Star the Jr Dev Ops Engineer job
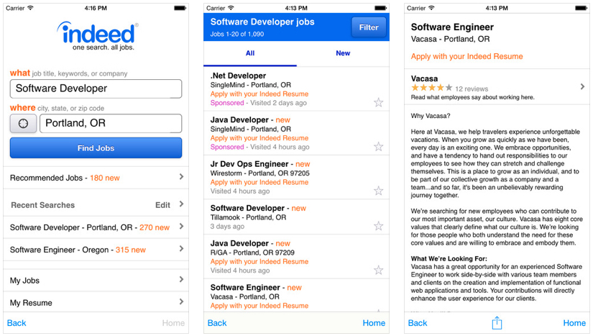 click(x=378, y=191)
